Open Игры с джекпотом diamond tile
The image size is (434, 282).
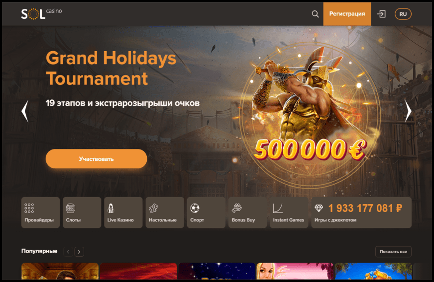(x=361, y=212)
